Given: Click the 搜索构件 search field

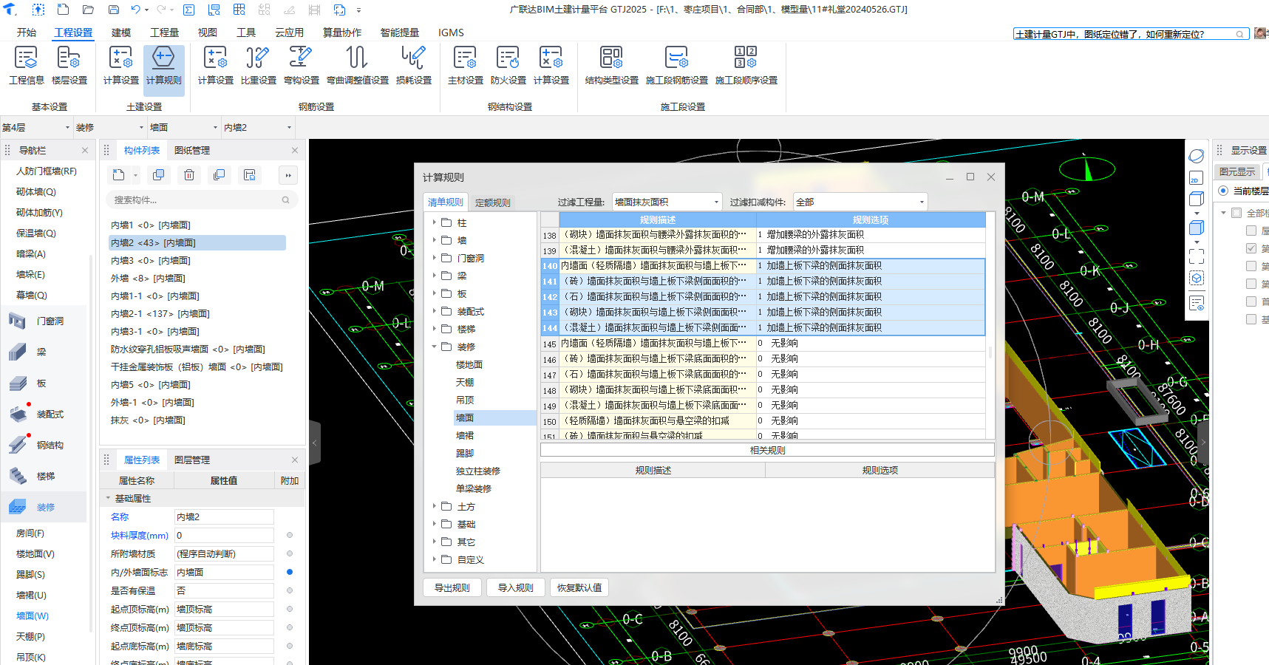Looking at the screenshot, I should pyautogui.click(x=201, y=199).
